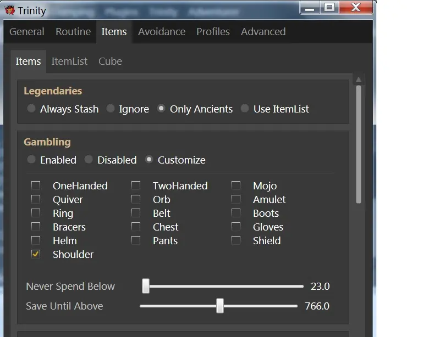Click the Legendaries section heading
440x337 pixels.
pyautogui.click(x=53, y=91)
